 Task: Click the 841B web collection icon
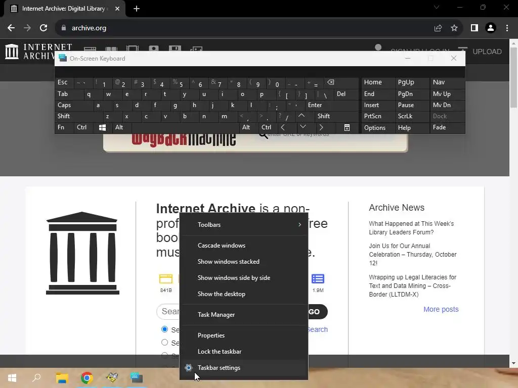click(x=166, y=279)
